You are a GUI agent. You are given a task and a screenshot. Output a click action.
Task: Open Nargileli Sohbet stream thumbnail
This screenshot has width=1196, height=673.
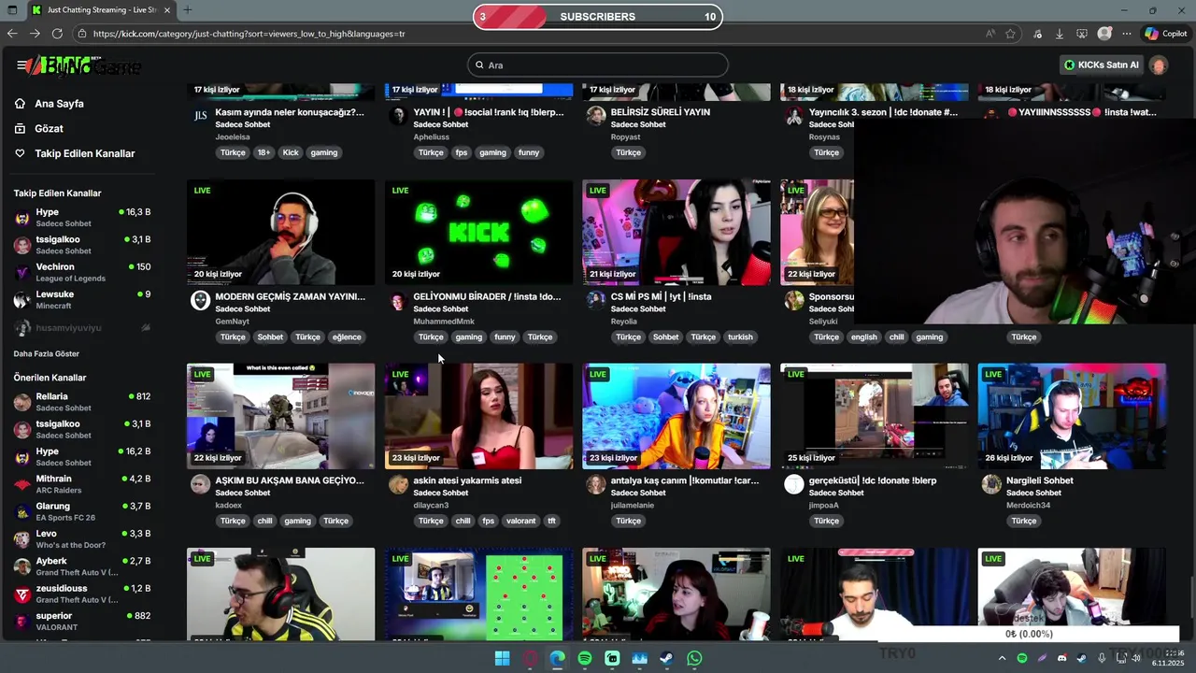(1072, 416)
